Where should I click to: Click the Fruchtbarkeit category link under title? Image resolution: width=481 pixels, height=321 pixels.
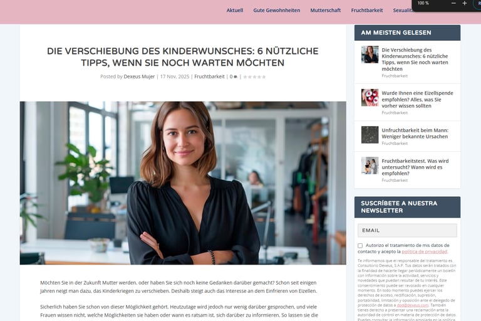[x=210, y=76]
